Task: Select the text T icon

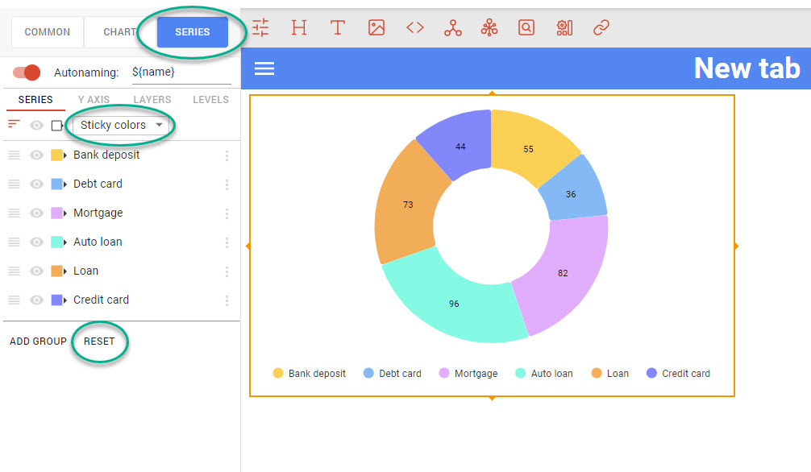Action: pyautogui.click(x=338, y=28)
